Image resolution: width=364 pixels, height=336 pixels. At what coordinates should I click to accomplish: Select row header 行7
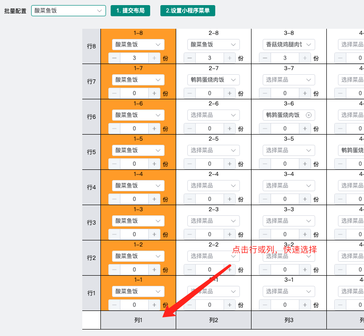click(x=92, y=81)
